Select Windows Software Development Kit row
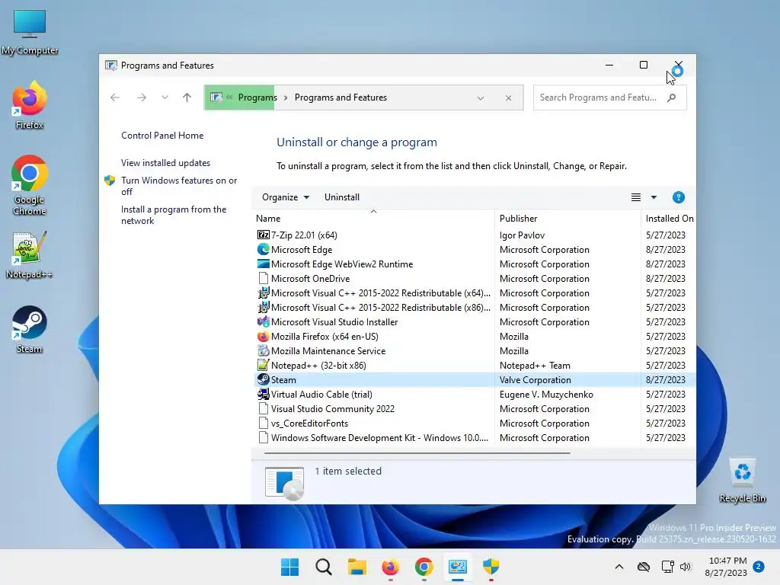This screenshot has height=585, width=780. click(x=474, y=438)
